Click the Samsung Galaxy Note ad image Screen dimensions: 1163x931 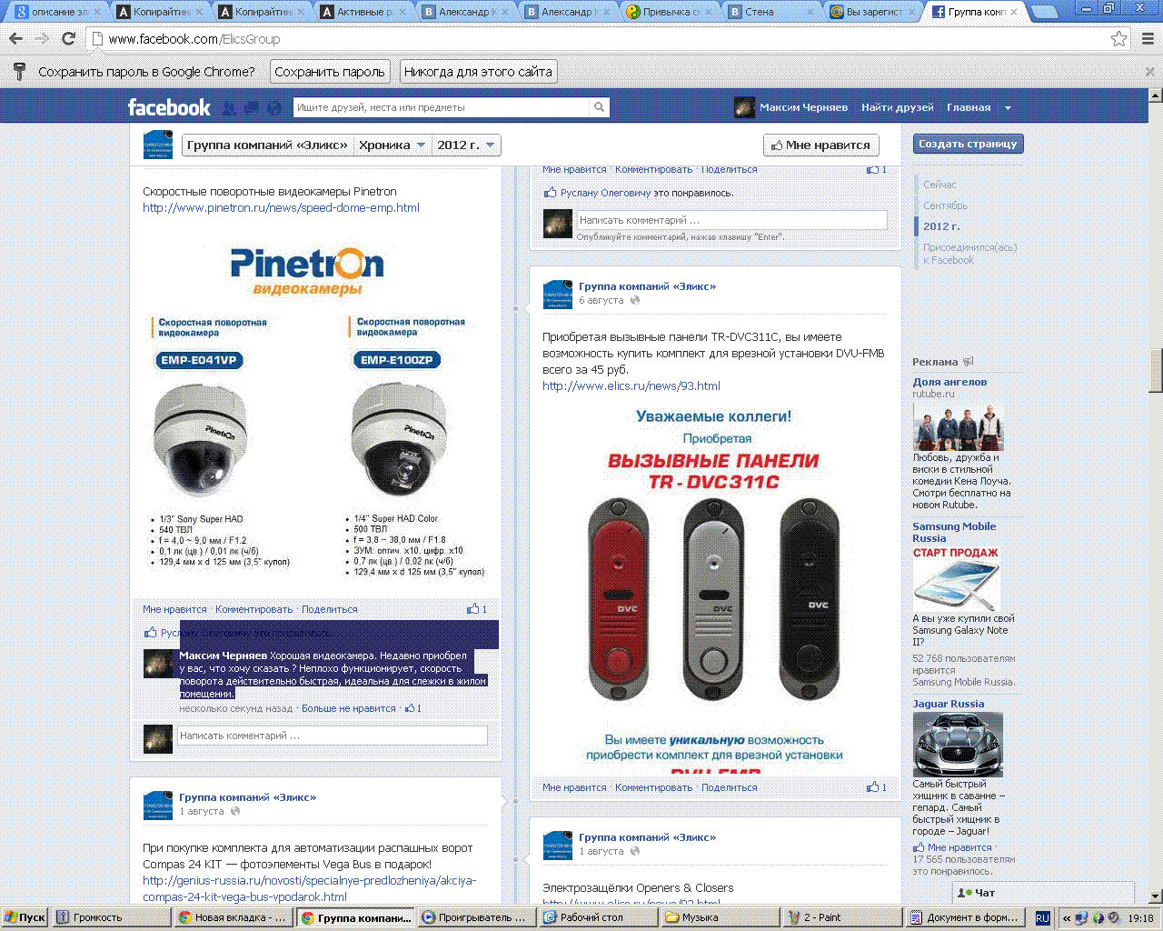click(958, 579)
